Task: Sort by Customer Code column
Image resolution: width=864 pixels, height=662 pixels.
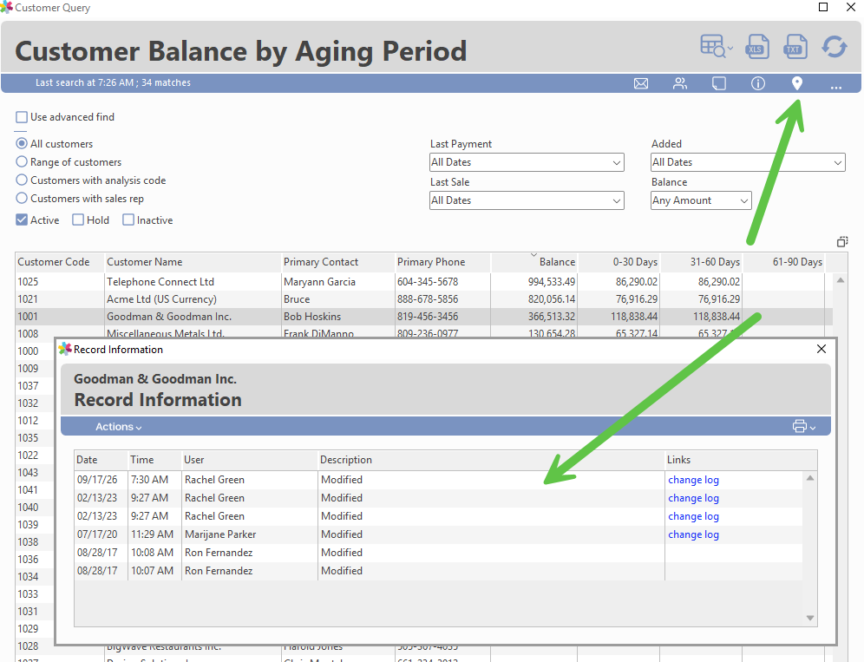Action: point(60,262)
